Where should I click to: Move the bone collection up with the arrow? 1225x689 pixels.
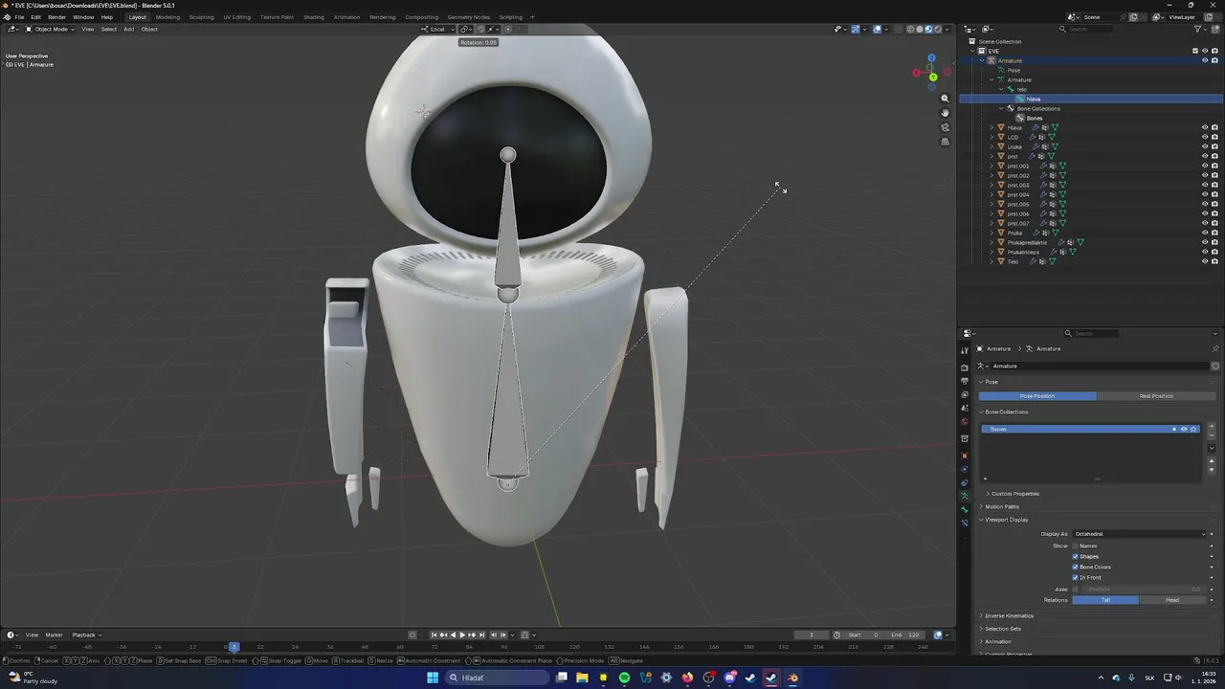[x=1212, y=461]
